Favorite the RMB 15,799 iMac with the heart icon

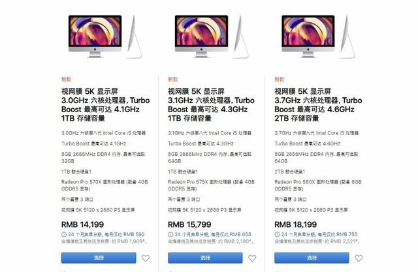click(252, 258)
